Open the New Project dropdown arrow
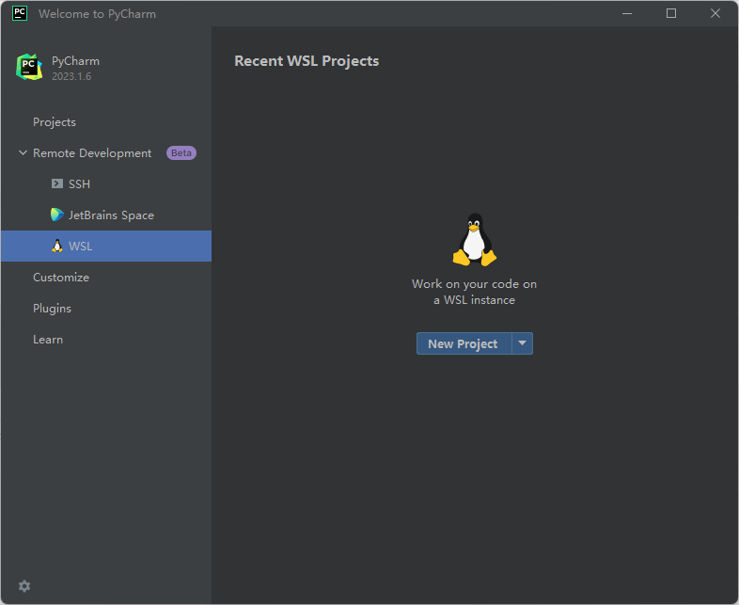739x605 pixels. pos(522,343)
